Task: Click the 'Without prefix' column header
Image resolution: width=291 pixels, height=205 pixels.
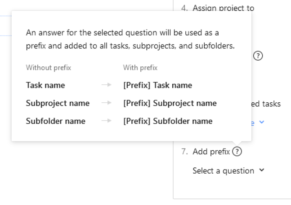Action: coord(49,68)
